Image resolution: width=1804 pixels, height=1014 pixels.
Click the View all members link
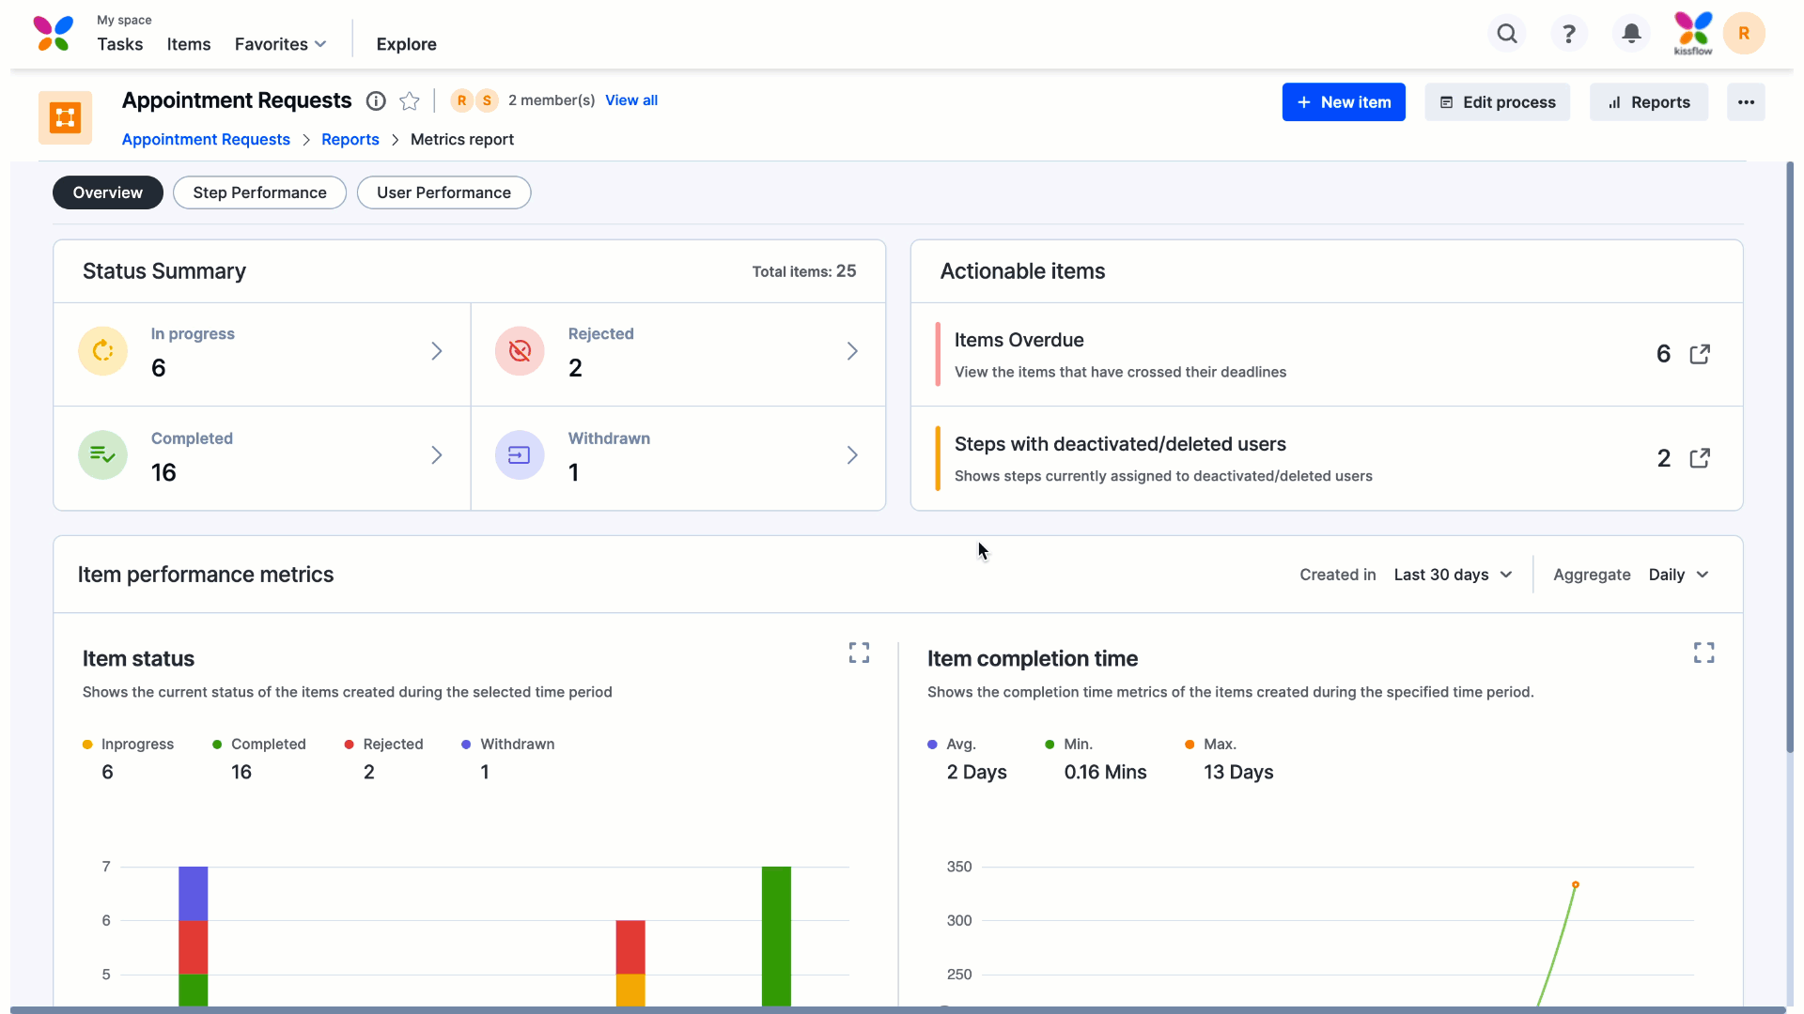630,100
